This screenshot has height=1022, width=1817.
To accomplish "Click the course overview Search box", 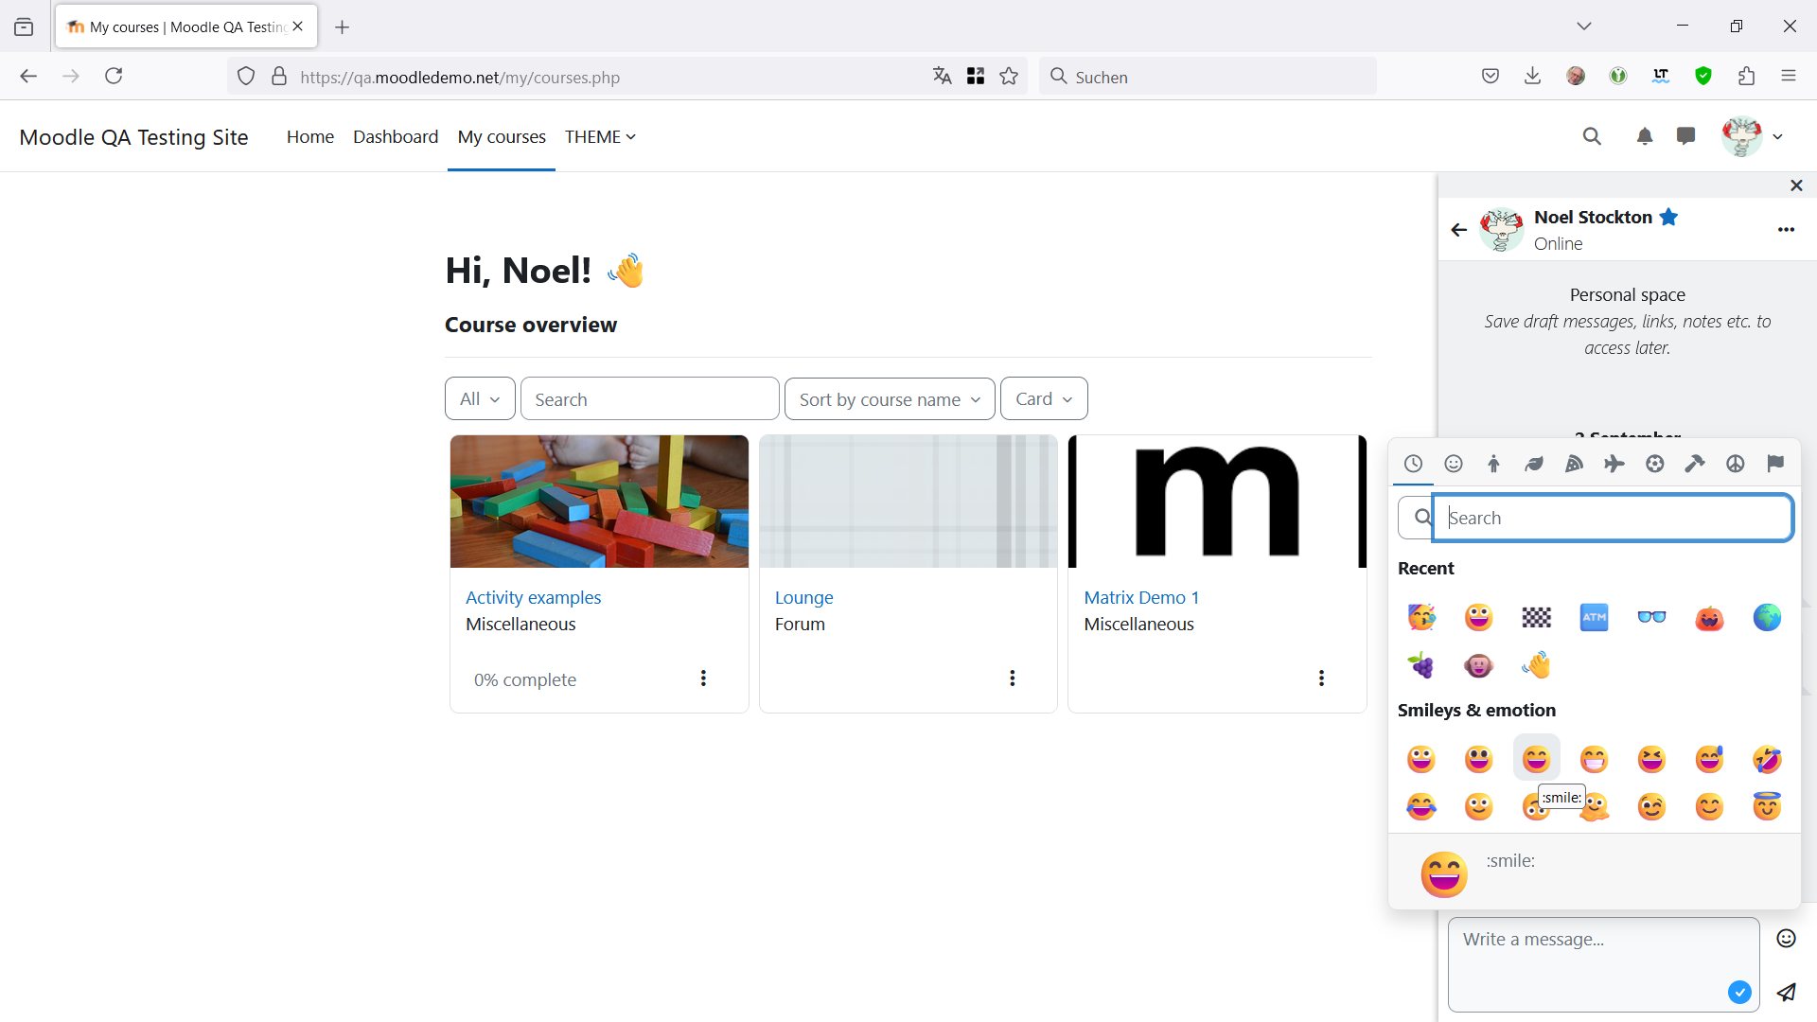I will point(649,398).
